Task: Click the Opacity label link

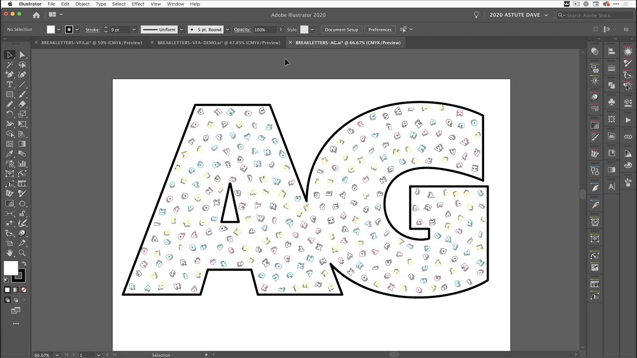Action: [242, 30]
